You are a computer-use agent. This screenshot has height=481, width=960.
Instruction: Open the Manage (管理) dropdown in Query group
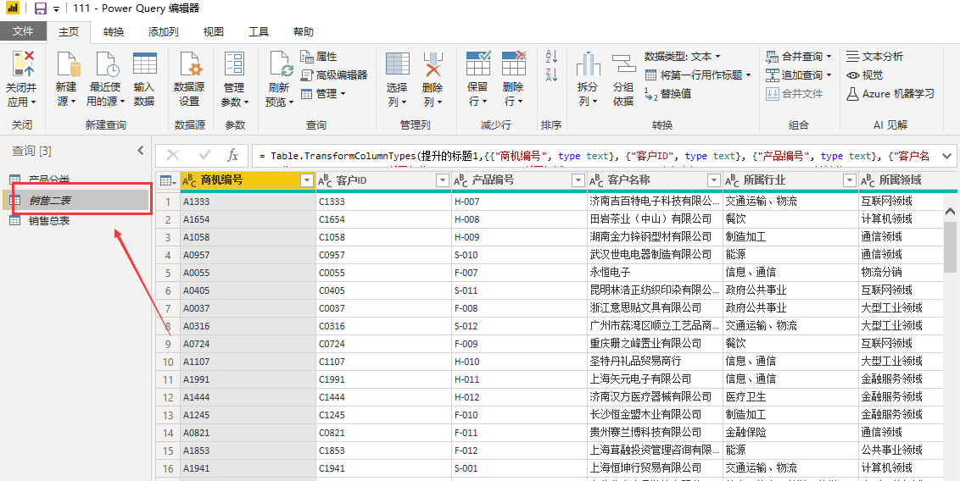pos(323,93)
